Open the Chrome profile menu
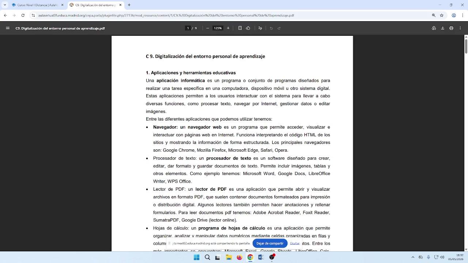 point(454,15)
